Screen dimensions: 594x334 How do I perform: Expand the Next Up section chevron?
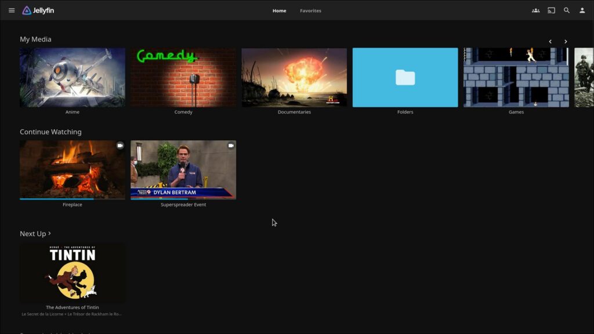coord(50,233)
